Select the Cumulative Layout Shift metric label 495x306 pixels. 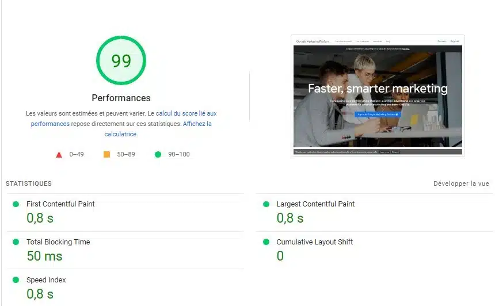[x=314, y=242]
